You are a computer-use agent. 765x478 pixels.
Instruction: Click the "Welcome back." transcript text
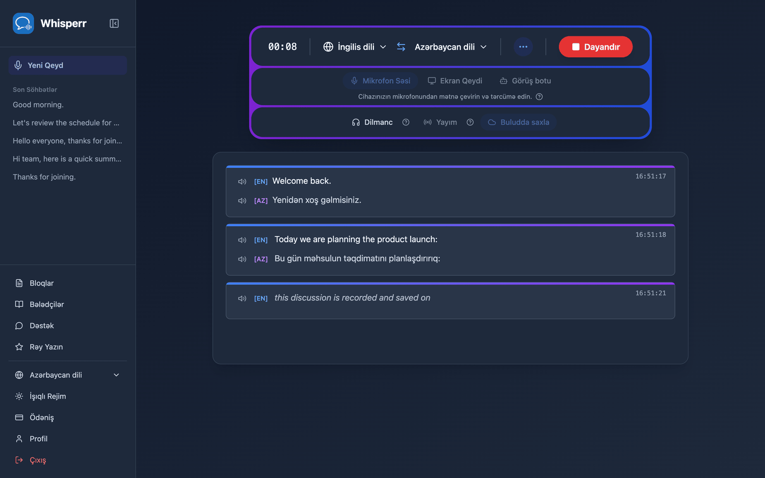302,181
